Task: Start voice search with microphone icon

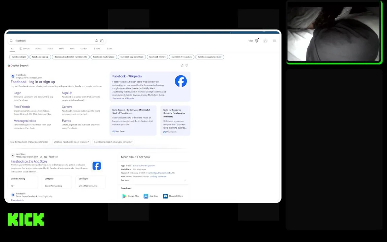Action: coord(96,41)
